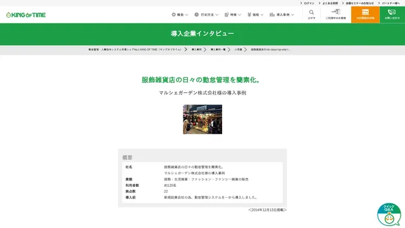Click the 導入事例一覧 breadcrumb link
The height and width of the screenshot is (228, 405).
click(x=218, y=49)
